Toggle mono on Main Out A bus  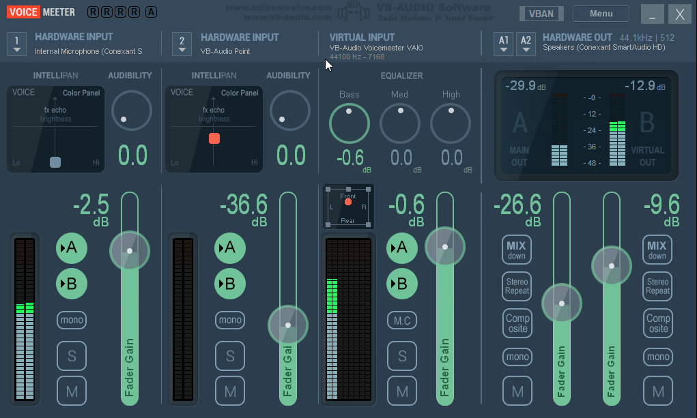[x=517, y=357]
